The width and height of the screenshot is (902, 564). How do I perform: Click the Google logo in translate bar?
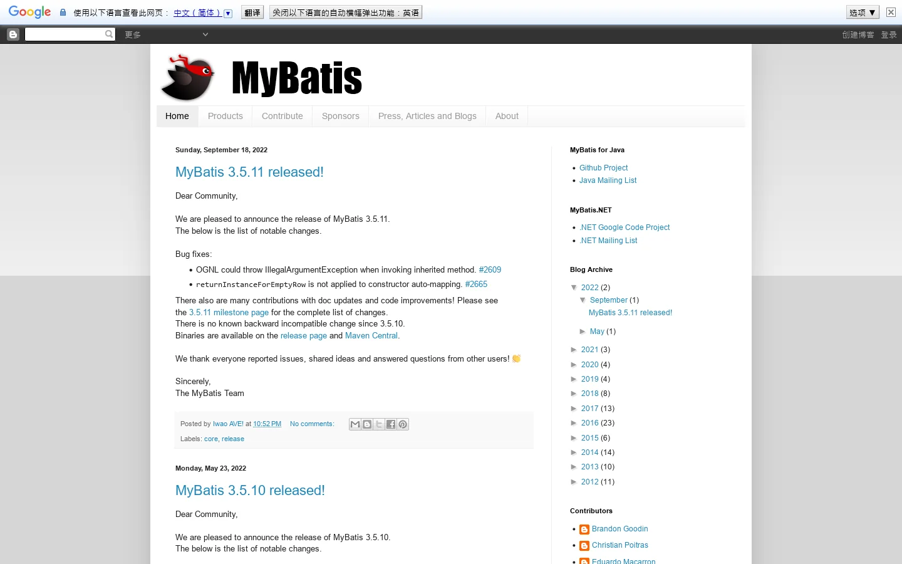[x=29, y=13]
